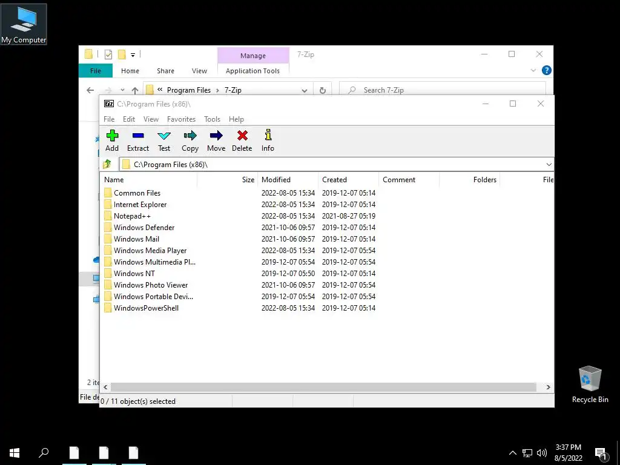Image resolution: width=620 pixels, height=465 pixels.
Task: Expand the Explorer address history dropdown
Action: [x=305, y=91]
